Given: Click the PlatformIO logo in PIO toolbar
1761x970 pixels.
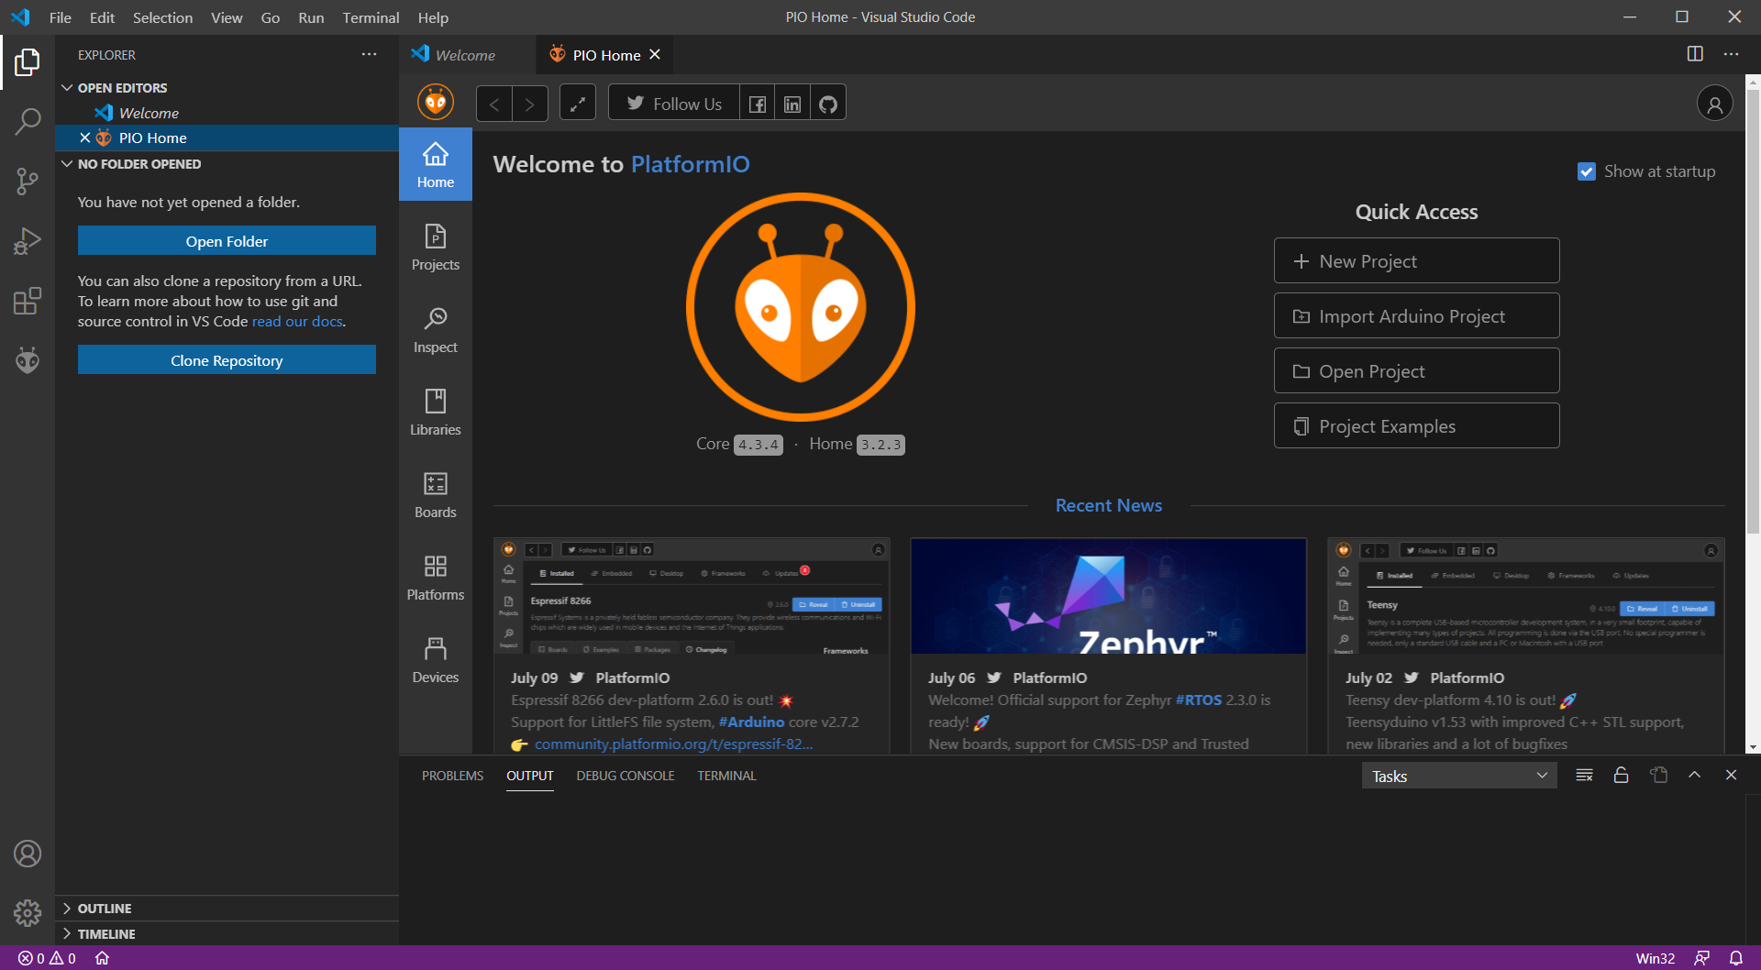Looking at the screenshot, I should coord(436,102).
